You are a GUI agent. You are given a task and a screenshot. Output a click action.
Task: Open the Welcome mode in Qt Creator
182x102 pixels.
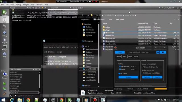tap(5, 13)
